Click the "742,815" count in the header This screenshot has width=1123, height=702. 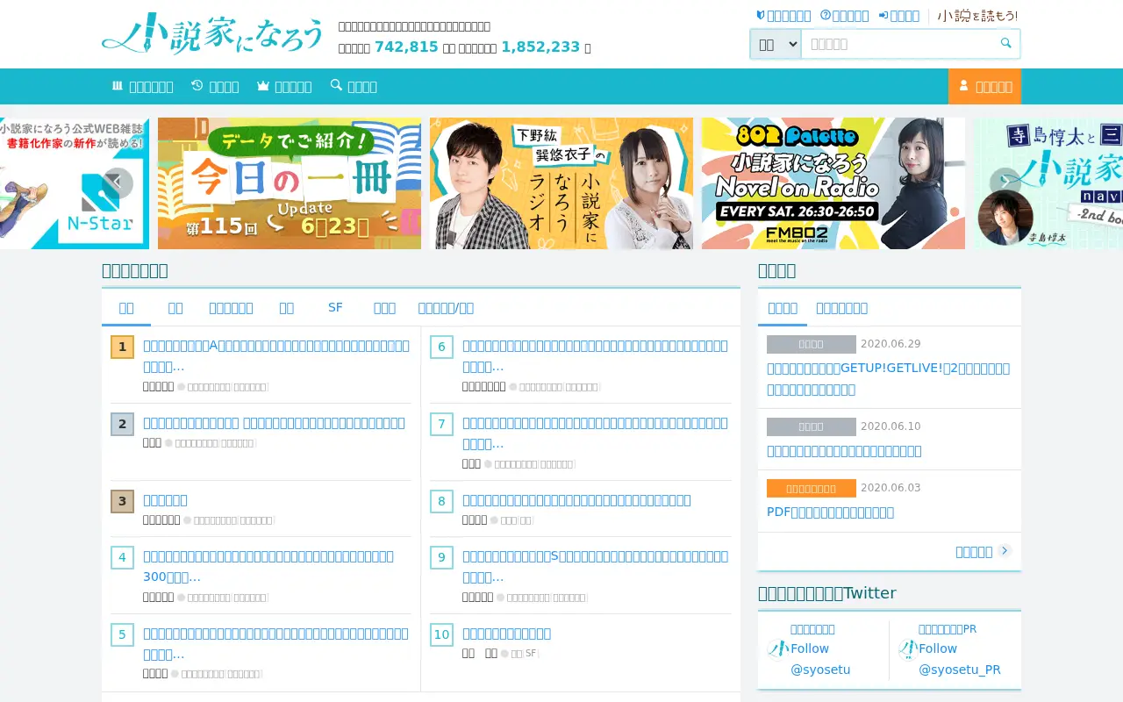[406, 47]
